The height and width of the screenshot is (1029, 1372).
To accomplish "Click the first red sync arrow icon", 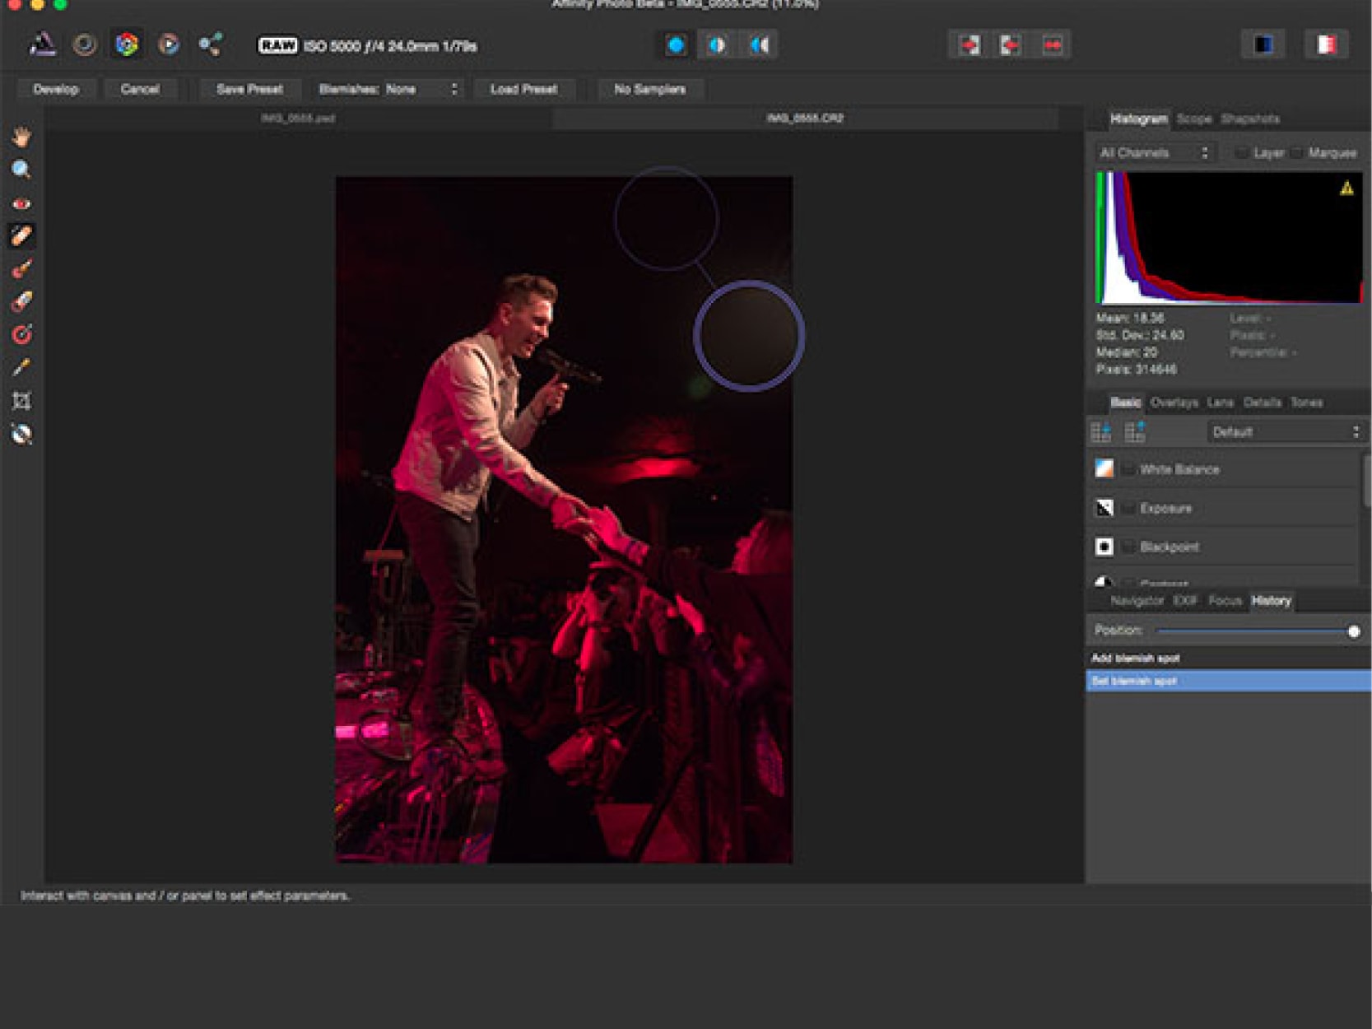I will click(x=970, y=45).
